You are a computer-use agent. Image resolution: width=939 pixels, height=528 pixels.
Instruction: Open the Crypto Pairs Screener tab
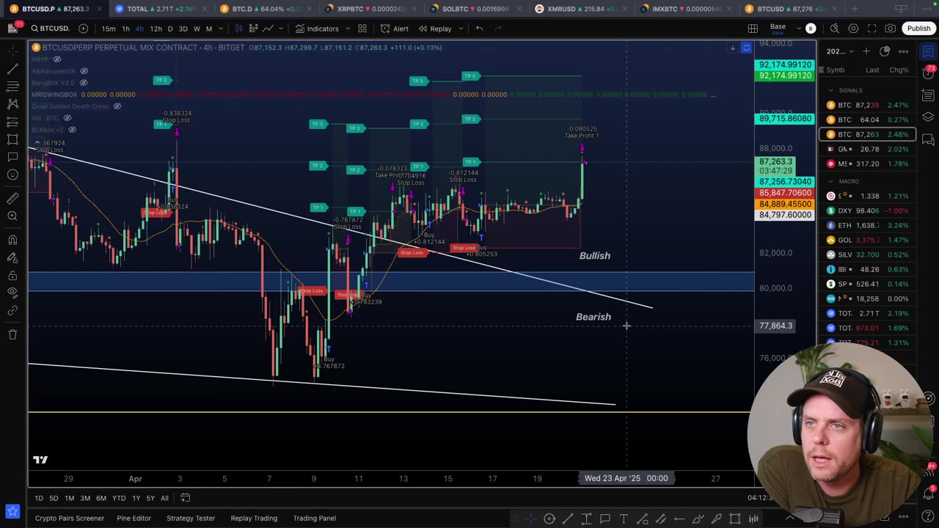click(x=70, y=518)
